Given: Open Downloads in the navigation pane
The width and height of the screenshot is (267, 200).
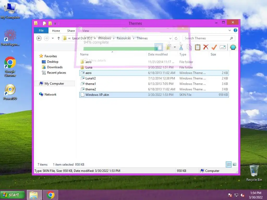Looking at the screenshot, I should click(x=55, y=67).
